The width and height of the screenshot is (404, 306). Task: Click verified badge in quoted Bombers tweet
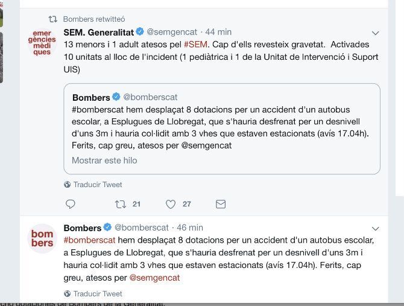click(x=116, y=97)
